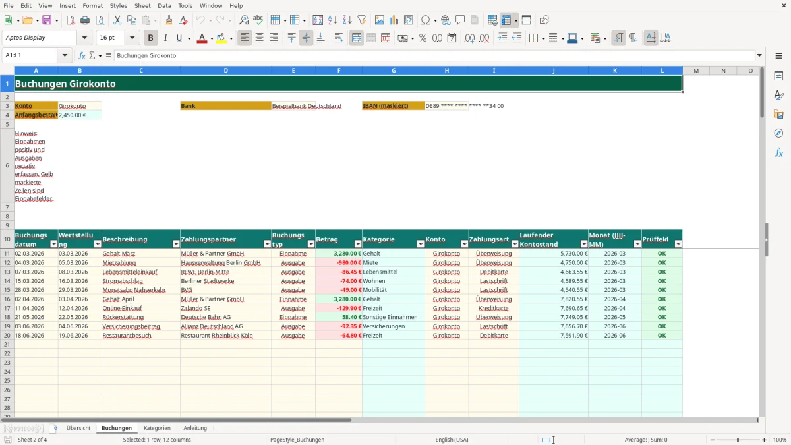This screenshot has height=445, width=791.
Task: Toggle Wrap Text
Action: [x=338, y=38]
